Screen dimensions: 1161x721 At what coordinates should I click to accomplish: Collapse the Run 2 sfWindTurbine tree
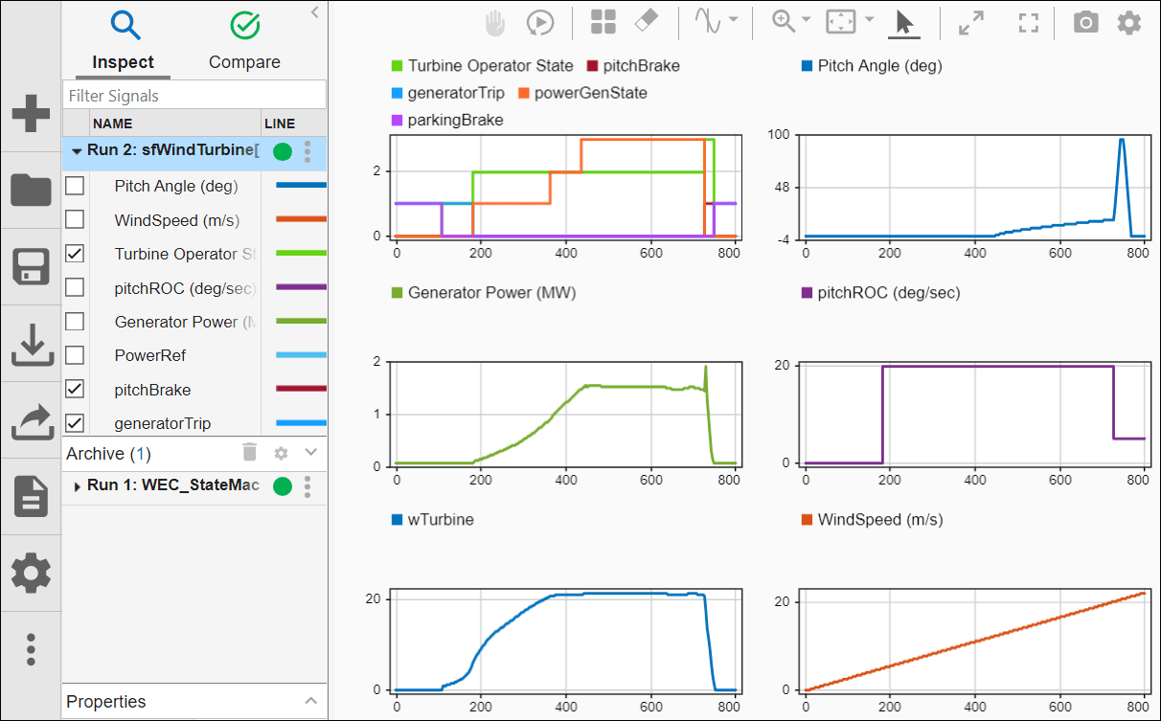point(77,151)
